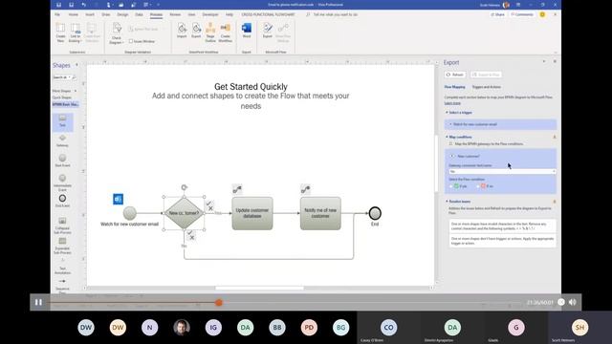Screen dimensions: 612x344
Task: Select the Intermediate Event shape
Action: point(62,182)
